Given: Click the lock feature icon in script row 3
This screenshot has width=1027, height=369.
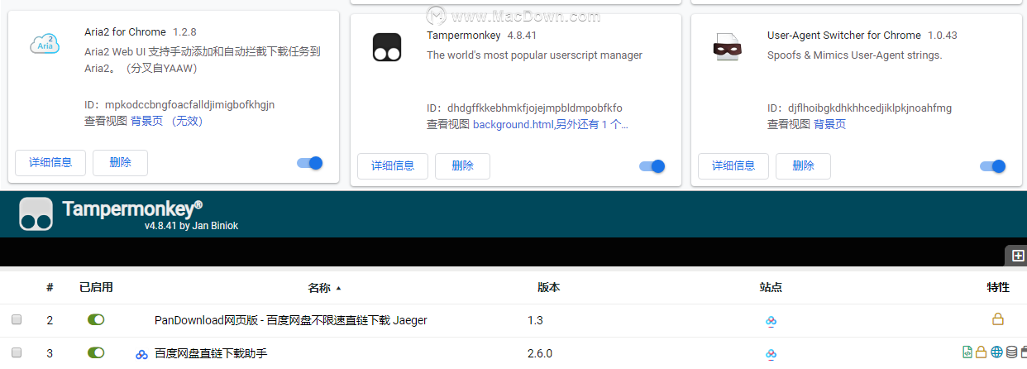Looking at the screenshot, I should click(981, 352).
